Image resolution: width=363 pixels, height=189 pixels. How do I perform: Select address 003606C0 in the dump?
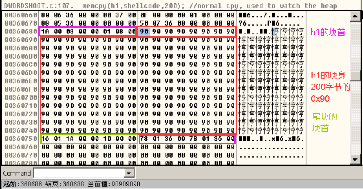21,64
